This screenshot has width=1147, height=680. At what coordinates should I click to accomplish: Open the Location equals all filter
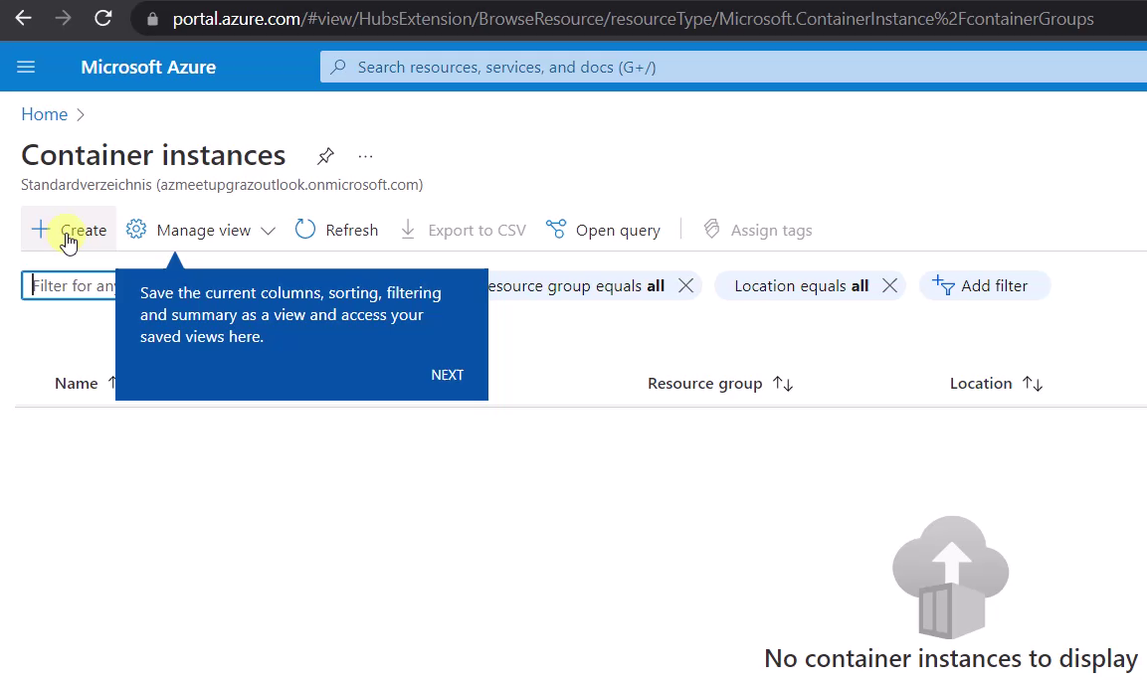click(x=801, y=286)
